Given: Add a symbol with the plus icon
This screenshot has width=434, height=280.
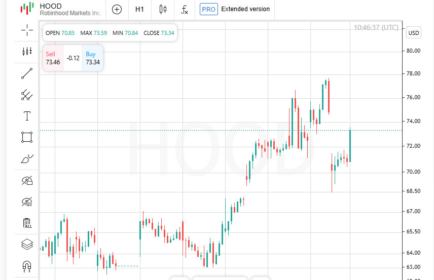Looking at the screenshot, I should click(117, 10).
